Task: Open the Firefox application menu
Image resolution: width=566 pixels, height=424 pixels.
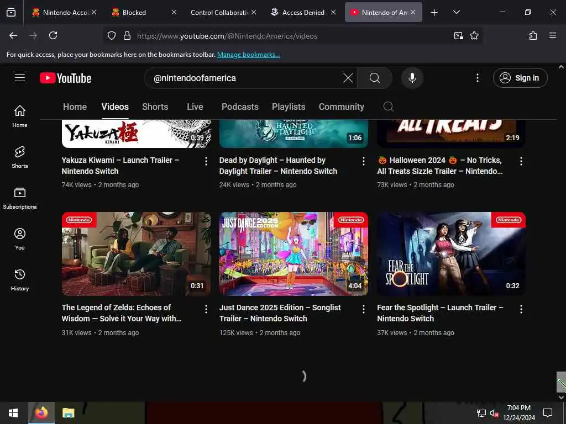Action: [552, 36]
